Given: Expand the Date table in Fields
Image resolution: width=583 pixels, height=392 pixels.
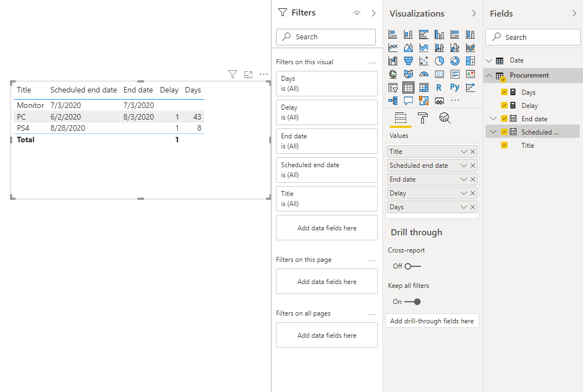Looking at the screenshot, I should 489,60.
